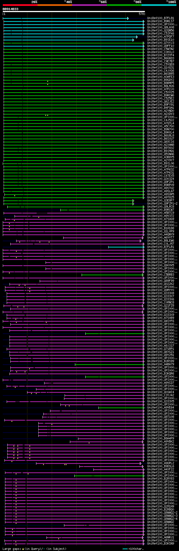Screen dimensions: 179x551
Task: Click the white query sequence ruler bar
Action: [74, 12]
